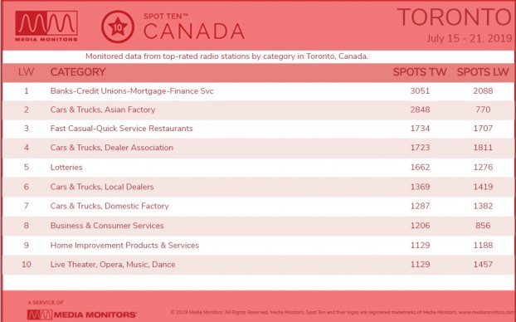
Task: Select the Cars & Trucks, Asian Factory row
Action: (258, 110)
